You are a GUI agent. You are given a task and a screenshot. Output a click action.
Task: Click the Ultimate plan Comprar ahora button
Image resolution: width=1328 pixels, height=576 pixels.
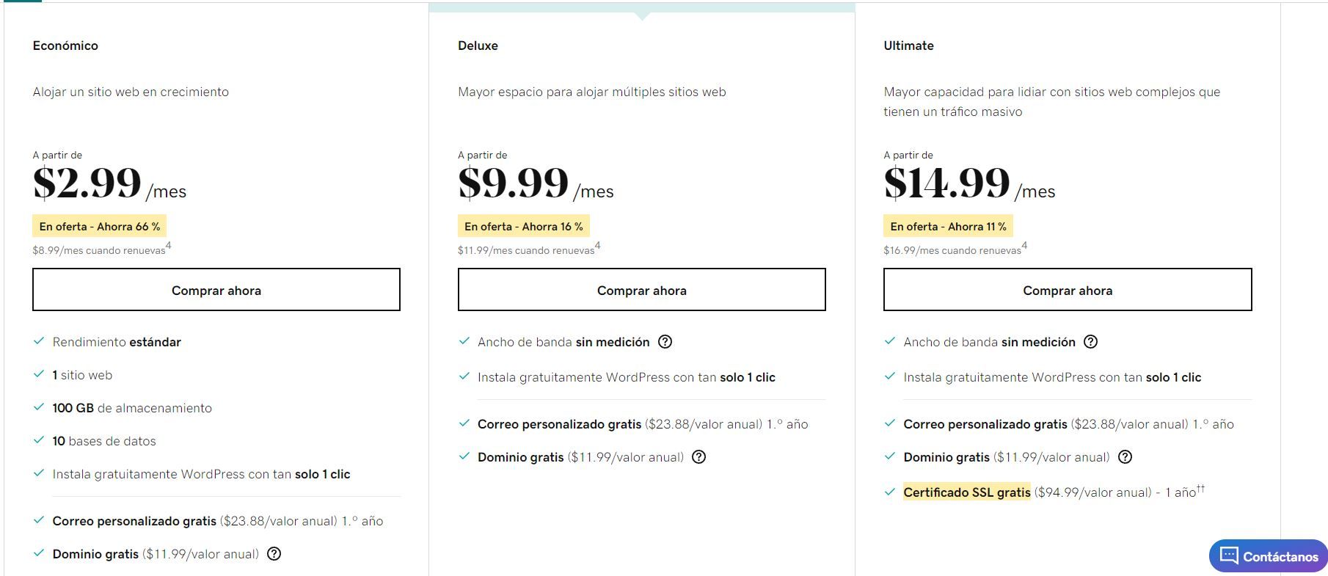(1068, 290)
